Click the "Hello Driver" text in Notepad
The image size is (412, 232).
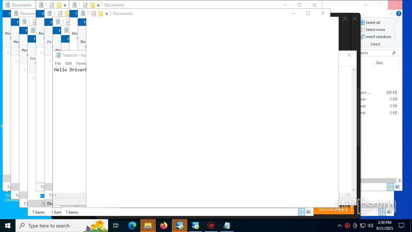70,70
